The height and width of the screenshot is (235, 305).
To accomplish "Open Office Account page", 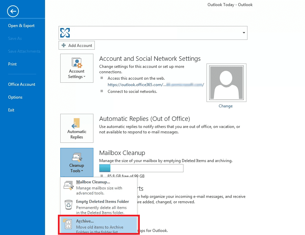I will 22,84.
